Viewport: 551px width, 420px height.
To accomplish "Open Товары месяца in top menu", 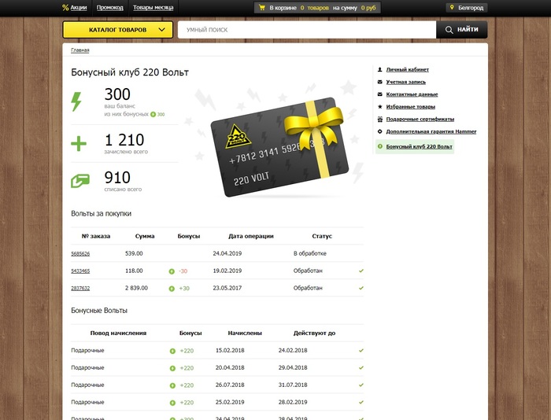I will pos(153,7).
